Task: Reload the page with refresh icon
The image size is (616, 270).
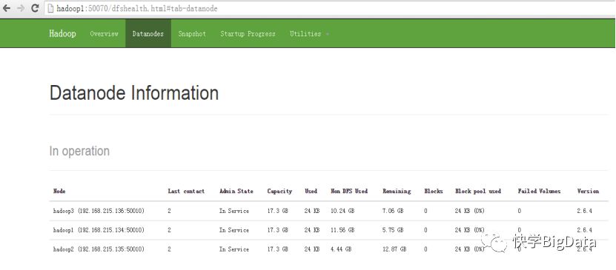Action: 35,8
